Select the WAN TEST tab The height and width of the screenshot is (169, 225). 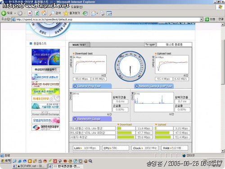coord(79,45)
